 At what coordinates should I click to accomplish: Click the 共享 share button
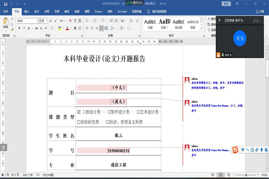click(x=260, y=11)
